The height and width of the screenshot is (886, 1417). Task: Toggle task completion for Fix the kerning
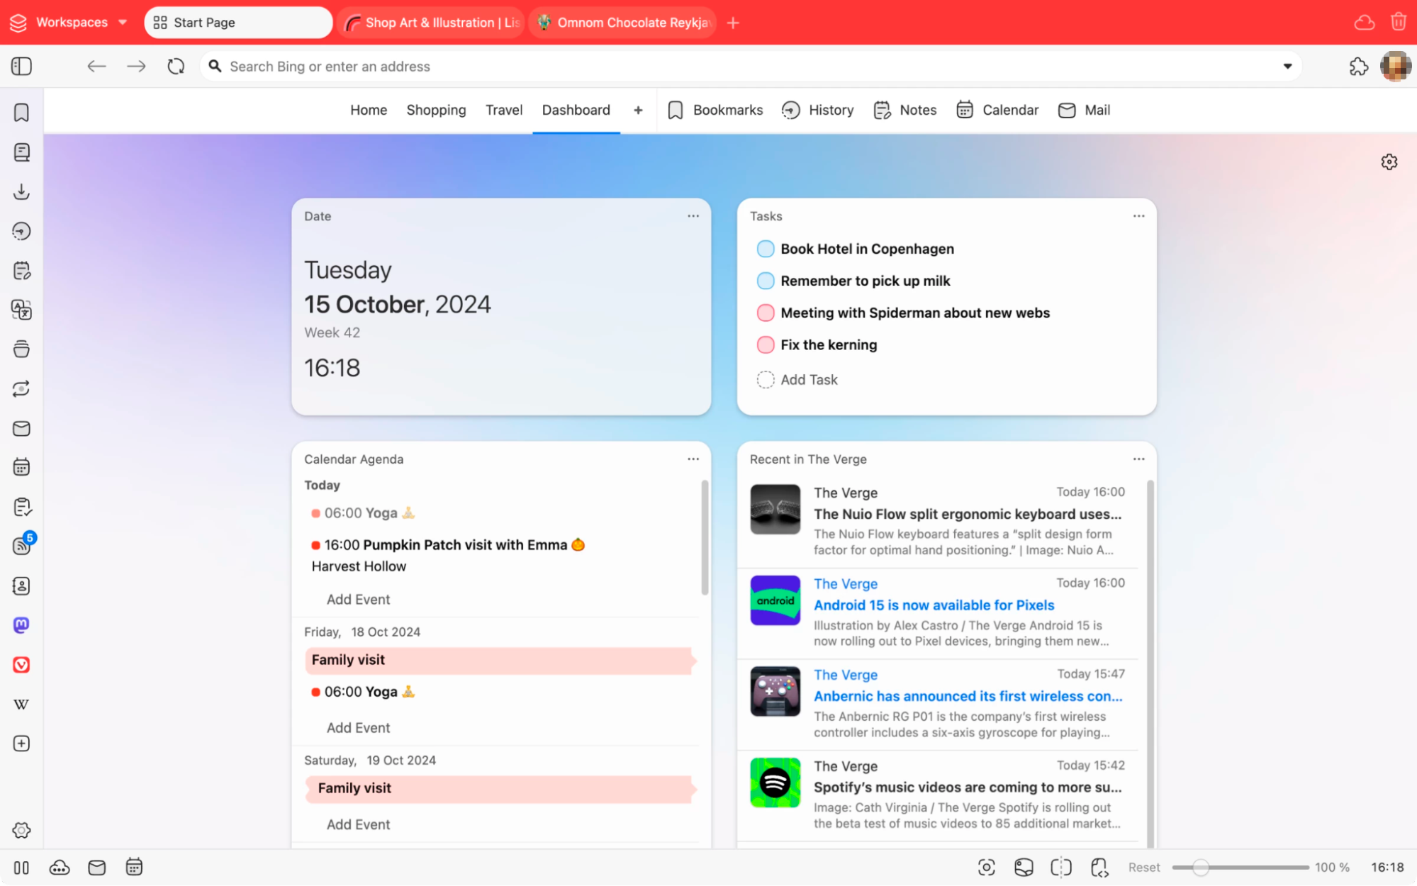(766, 345)
